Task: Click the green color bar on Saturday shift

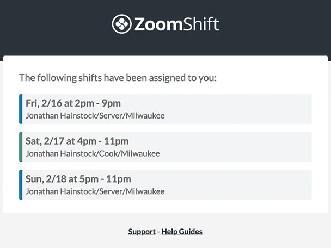Action: pyautogui.click(x=21, y=147)
